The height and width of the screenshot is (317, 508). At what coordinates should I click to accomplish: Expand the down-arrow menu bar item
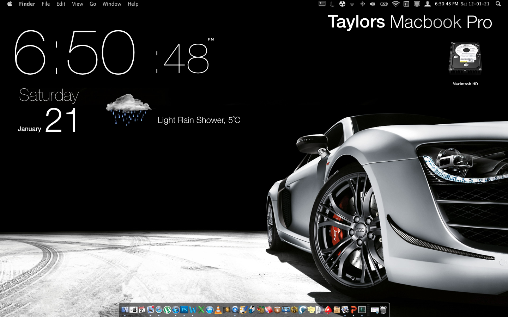click(x=352, y=4)
